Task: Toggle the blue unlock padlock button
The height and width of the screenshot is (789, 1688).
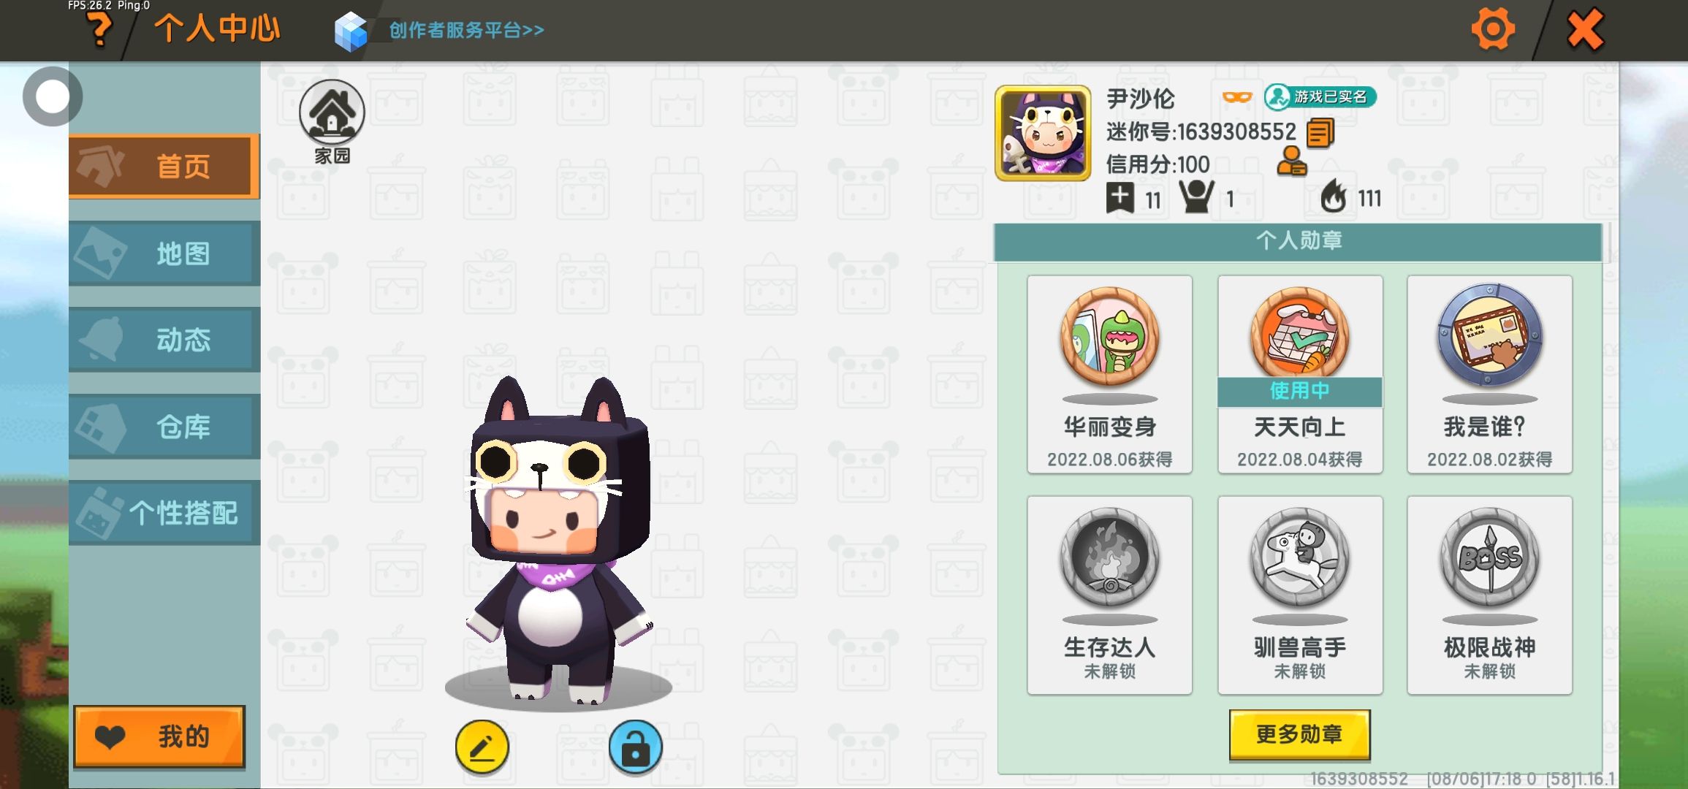Action: click(x=635, y=747)
